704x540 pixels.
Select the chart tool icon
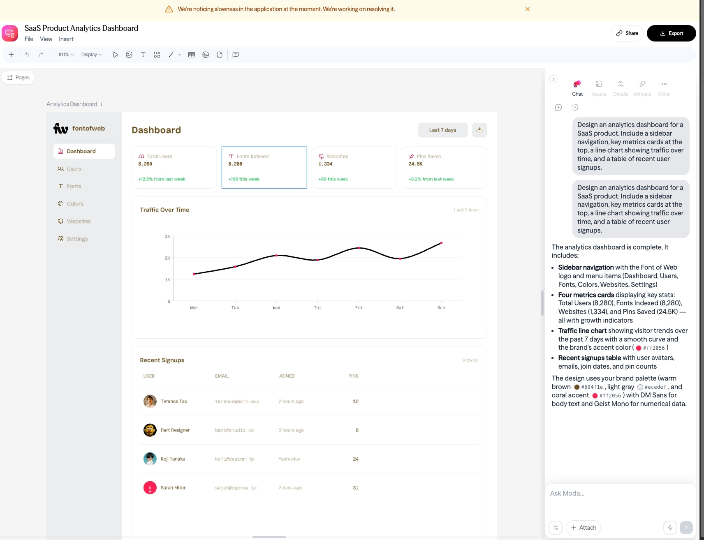206,55
